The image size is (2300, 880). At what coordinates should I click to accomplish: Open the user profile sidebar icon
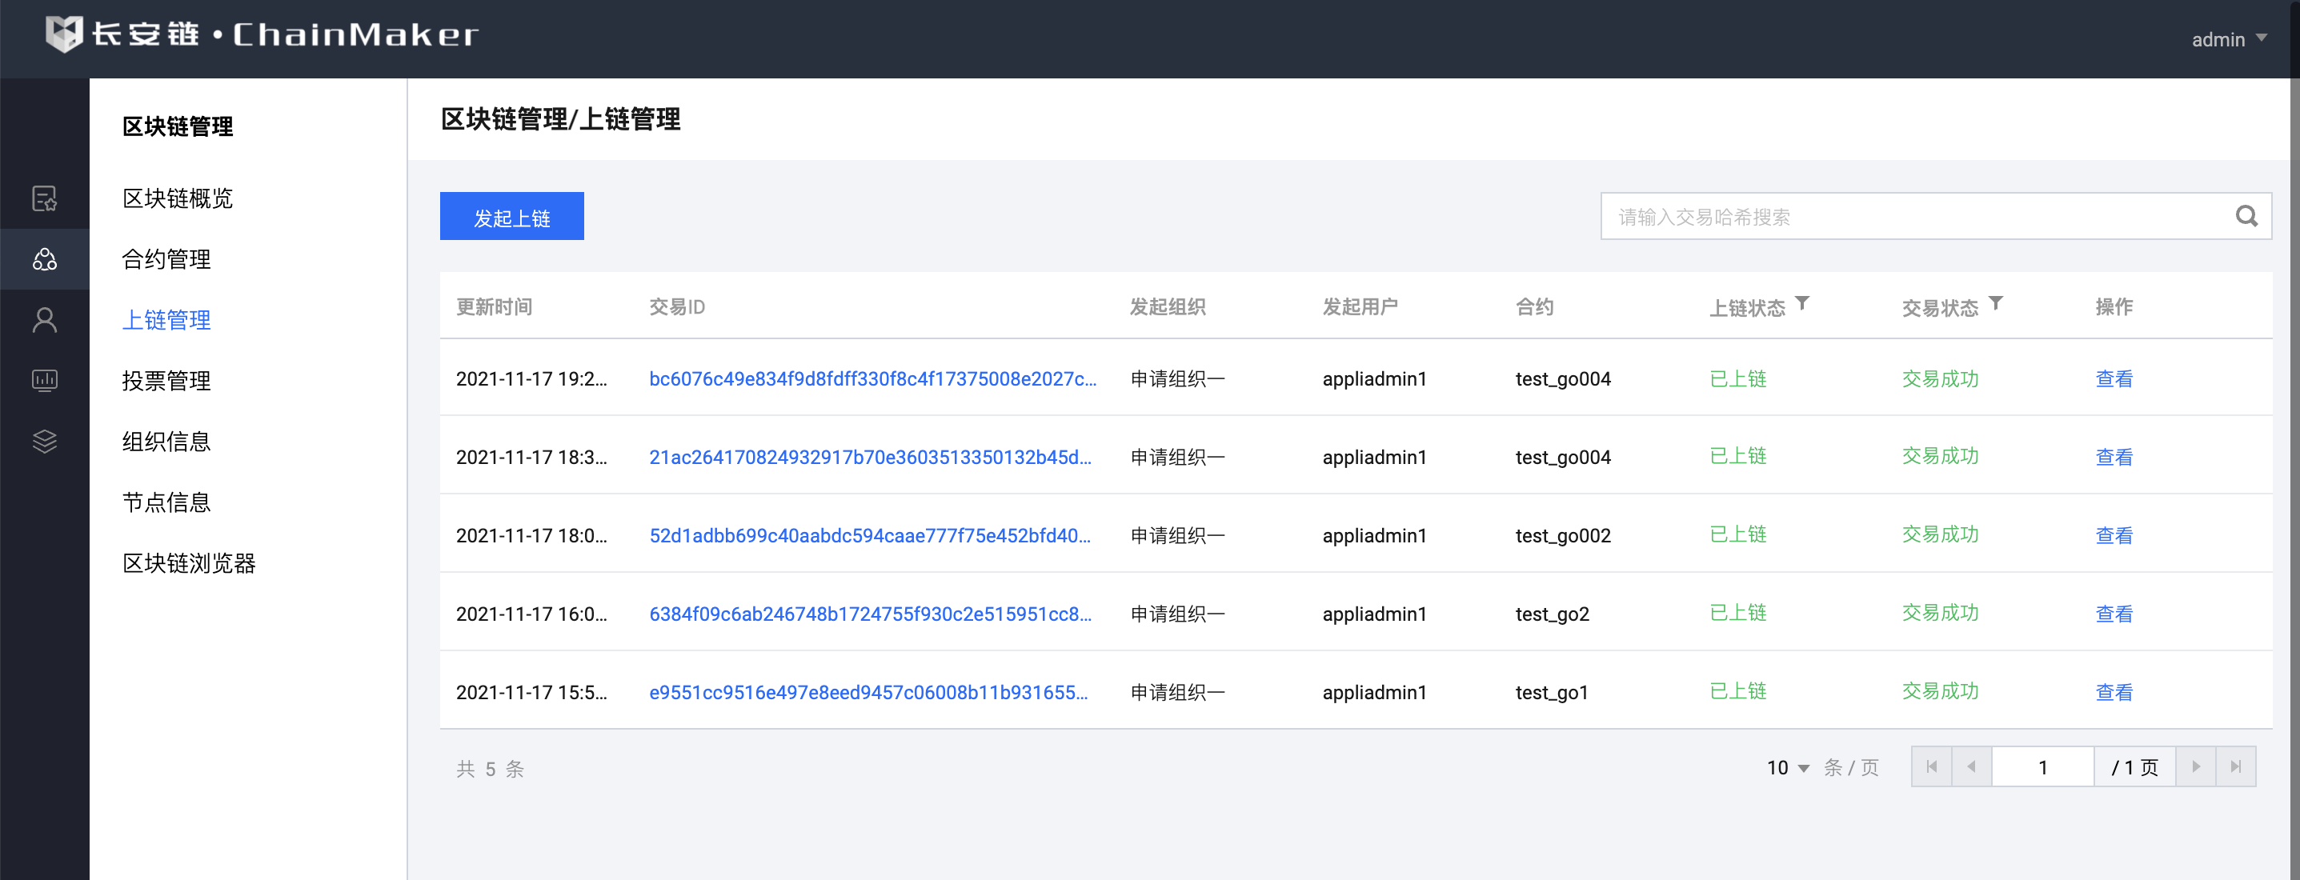pos(45,319)
